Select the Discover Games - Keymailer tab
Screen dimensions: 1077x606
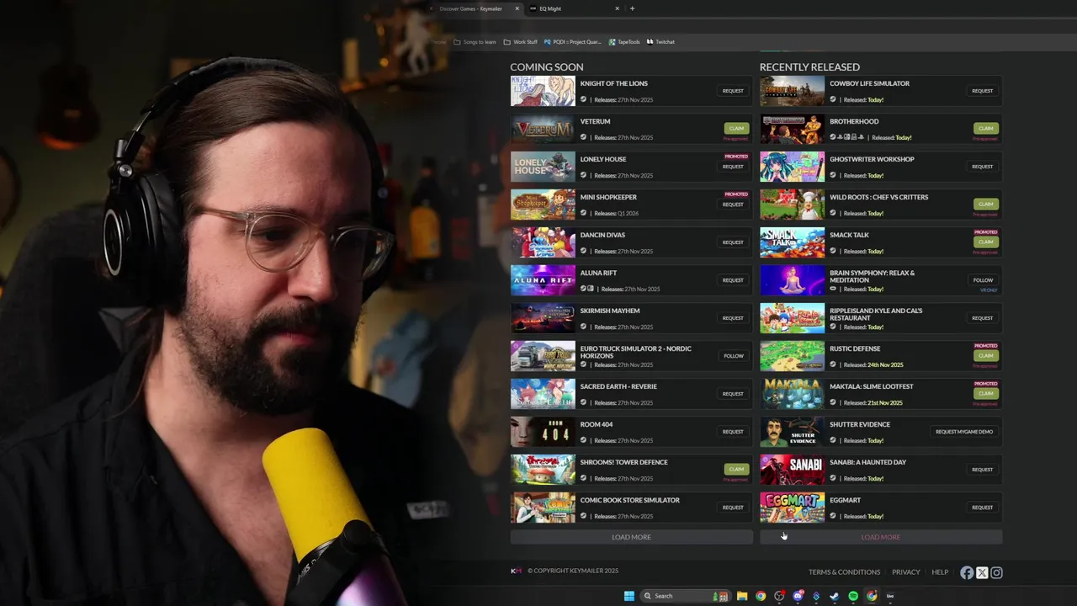[x=475, y=8]
